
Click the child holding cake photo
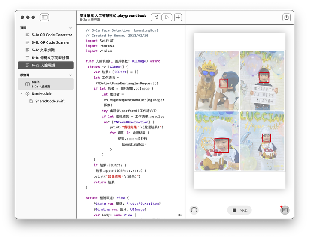coord(262,141)
